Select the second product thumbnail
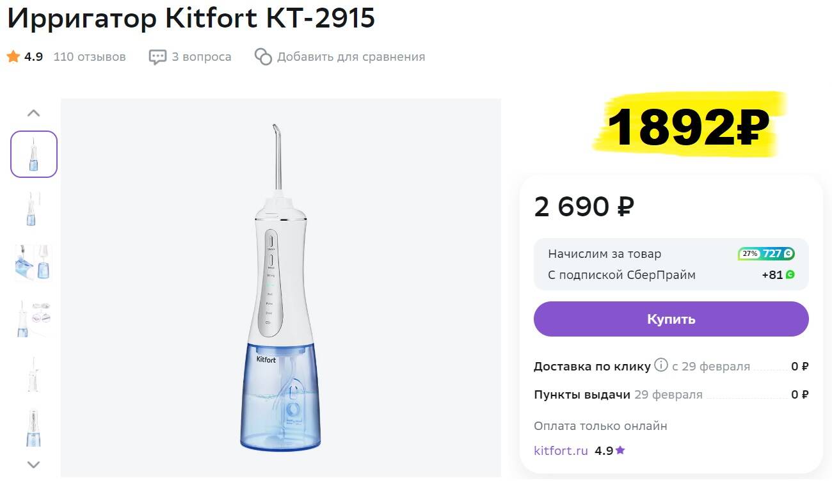 coord(33,209)
